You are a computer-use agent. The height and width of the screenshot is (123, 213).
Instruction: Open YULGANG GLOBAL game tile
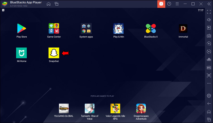click(x=64, y=109)
